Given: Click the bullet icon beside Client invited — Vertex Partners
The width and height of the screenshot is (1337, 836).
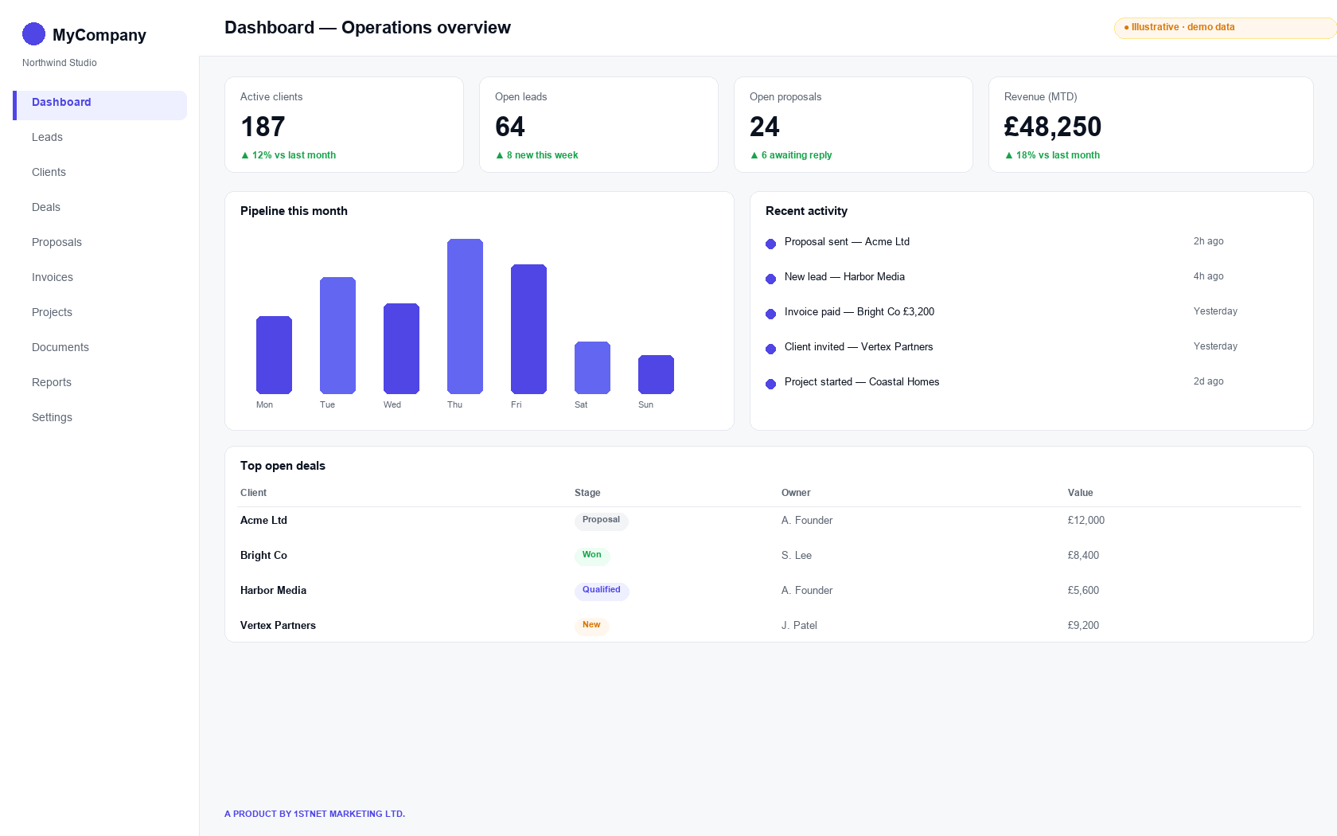Looking at the screenshot, I should pyautogui.click(x=770, y=349).
